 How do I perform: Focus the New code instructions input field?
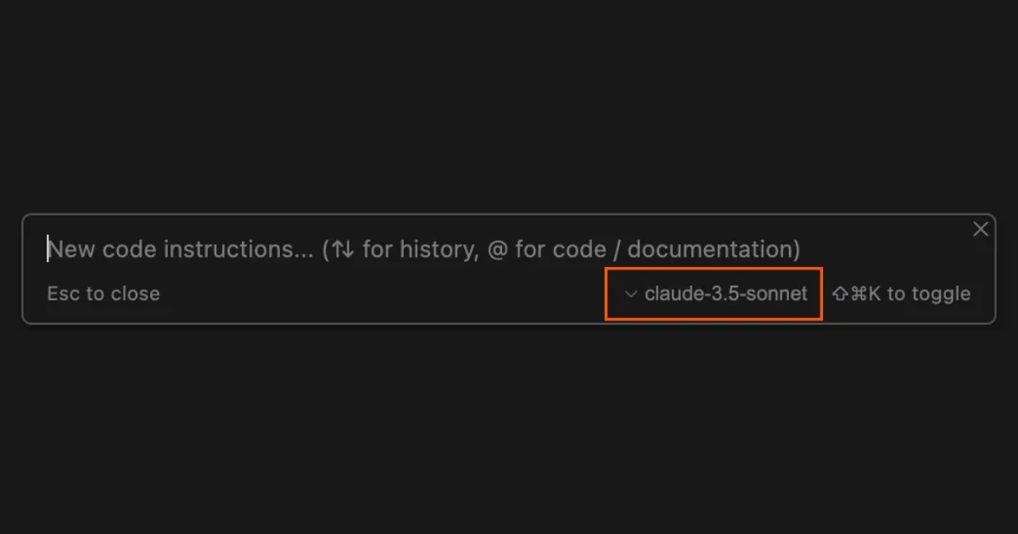coord(509,249)
